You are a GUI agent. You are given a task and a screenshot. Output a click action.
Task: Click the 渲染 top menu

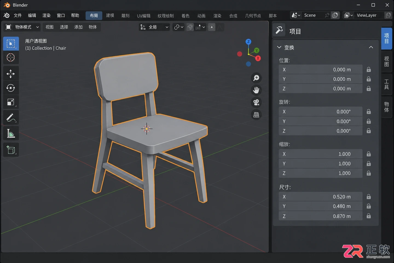coord(47,16)
